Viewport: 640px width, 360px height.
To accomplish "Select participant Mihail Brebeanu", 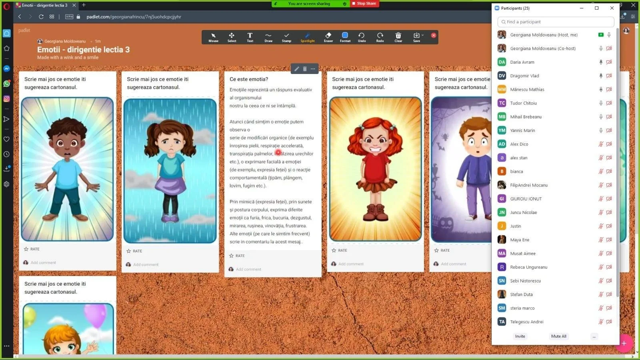I will (x=526, y=117).
